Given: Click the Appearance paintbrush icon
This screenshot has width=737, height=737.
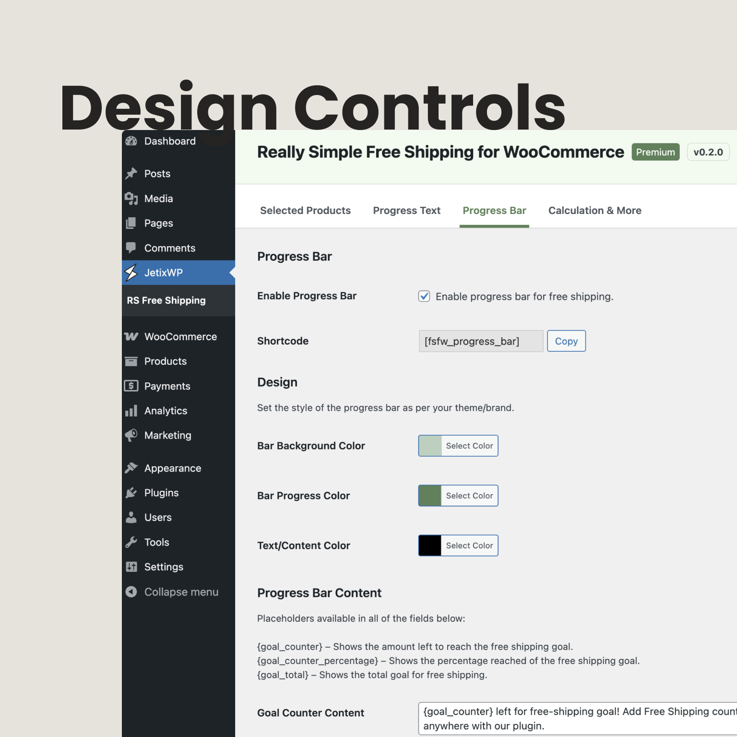Looking at the screenshot, I should point(131,468).
